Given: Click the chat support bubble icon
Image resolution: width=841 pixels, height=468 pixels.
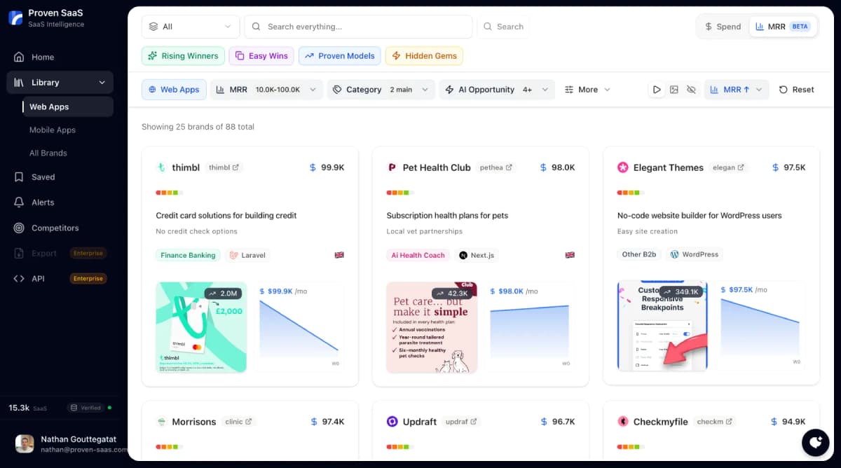Looking at the screenshot, I should (815, 443).
